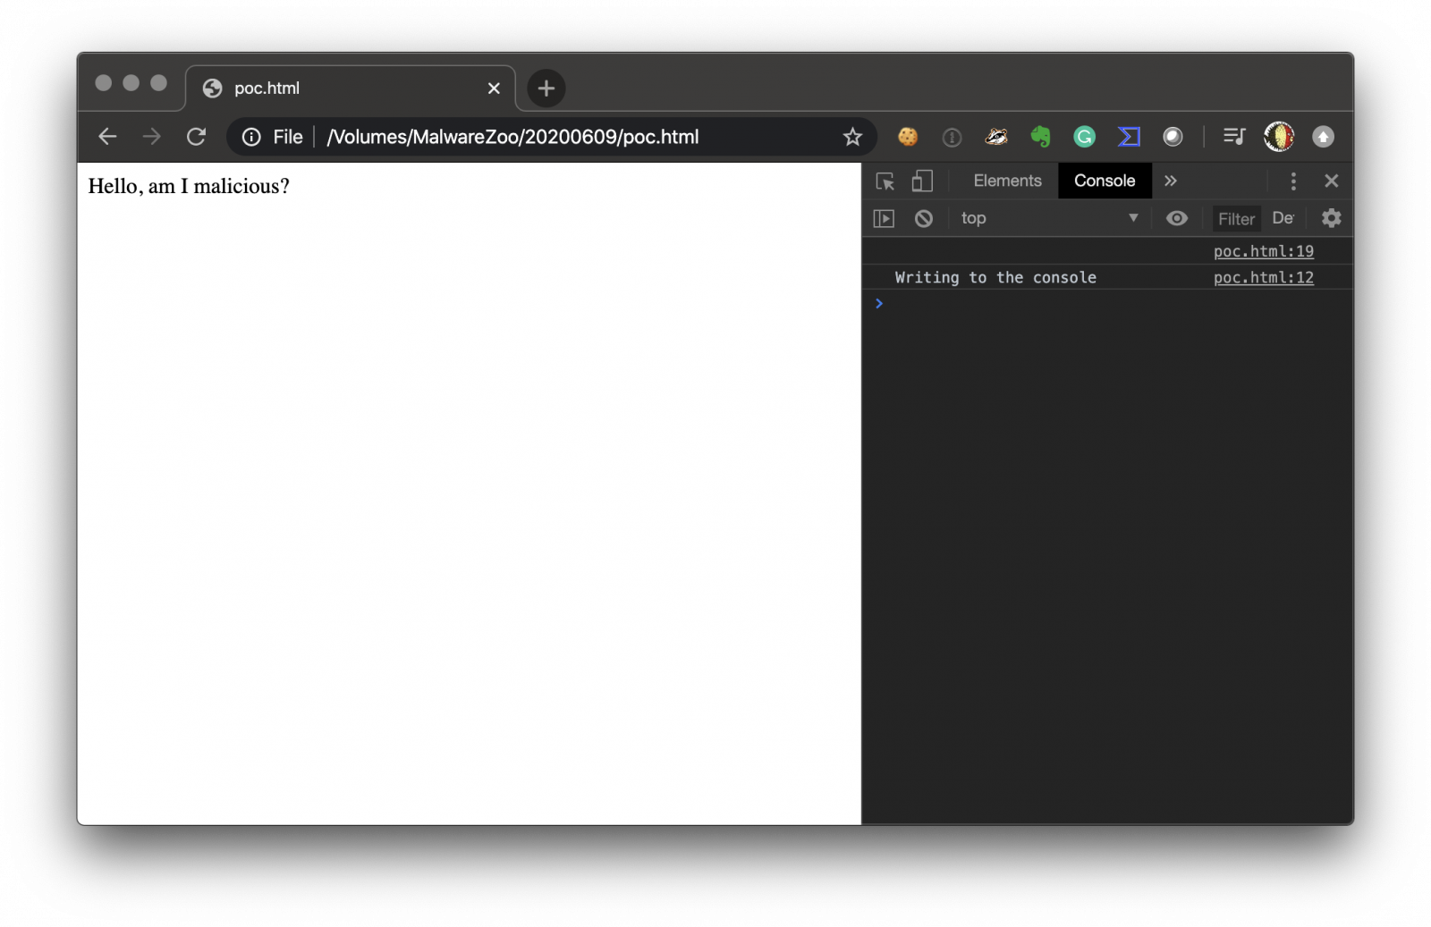Viewport: 1431px width, 927px height.
Task: Reload the poc.html page
Action: pyautogui.click(x=196, y=137)
